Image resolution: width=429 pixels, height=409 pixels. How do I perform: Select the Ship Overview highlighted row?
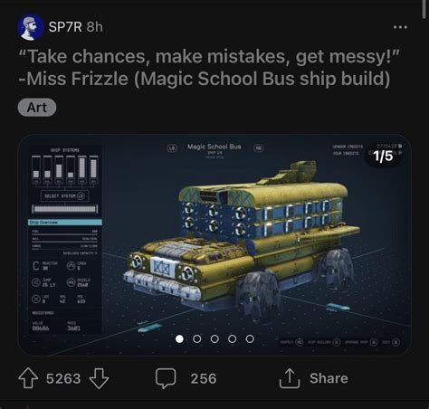coord(65,223)
